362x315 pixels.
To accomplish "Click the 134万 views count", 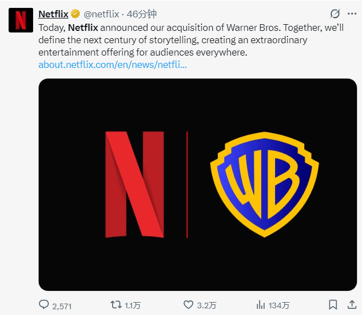I will [x=279, y=305].
